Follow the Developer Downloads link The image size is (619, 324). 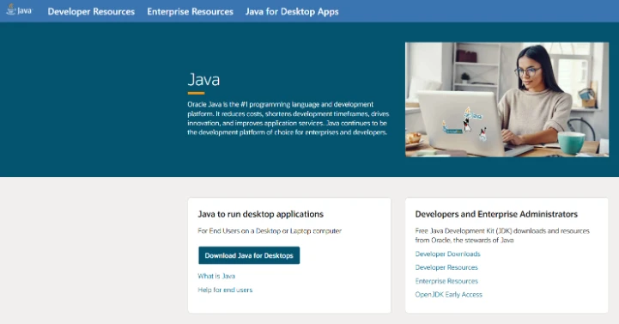point(447,254)
